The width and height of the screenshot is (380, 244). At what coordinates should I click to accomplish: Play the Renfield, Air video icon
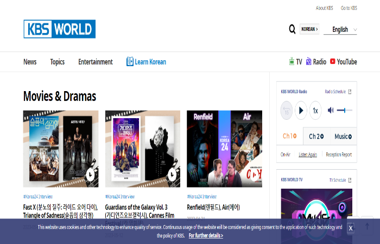254,175
